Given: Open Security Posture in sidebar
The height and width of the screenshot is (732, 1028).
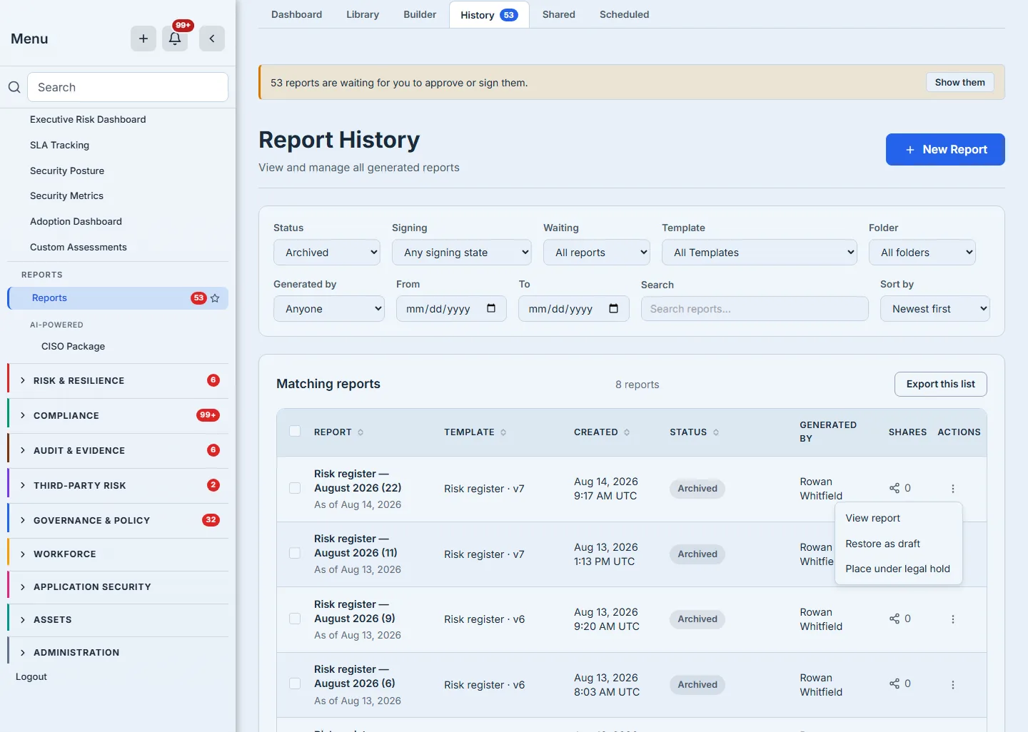Looking at the screenshot, I should [67, 171].
